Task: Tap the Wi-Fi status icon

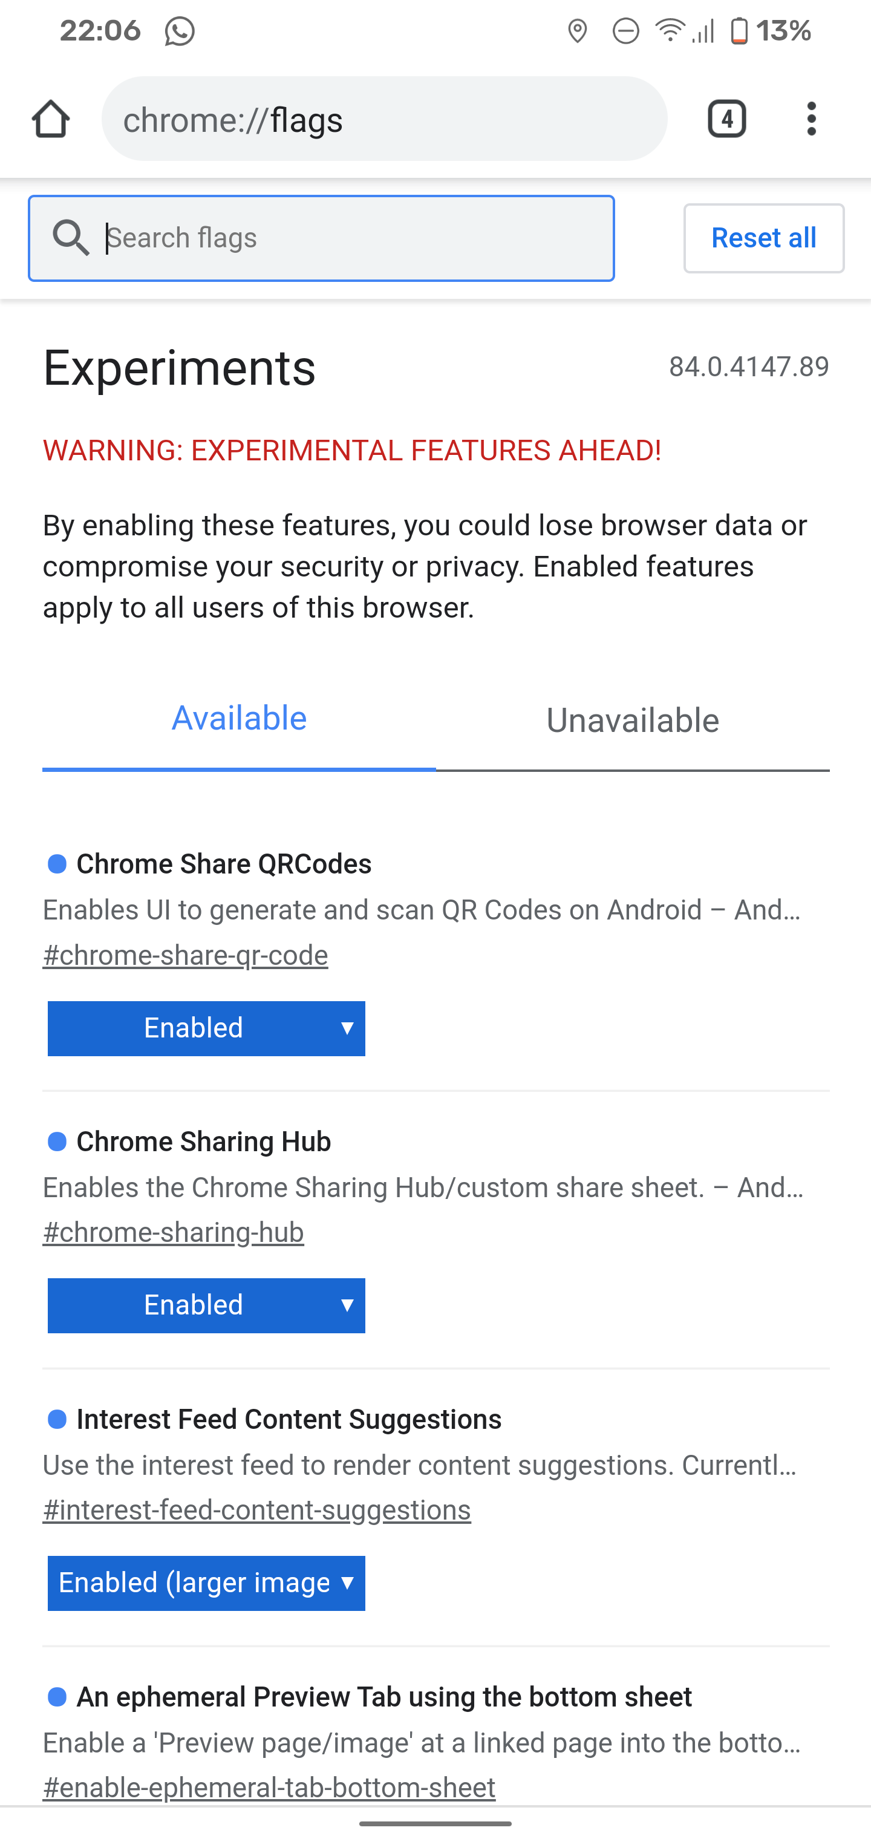Action: click(670, 30)
